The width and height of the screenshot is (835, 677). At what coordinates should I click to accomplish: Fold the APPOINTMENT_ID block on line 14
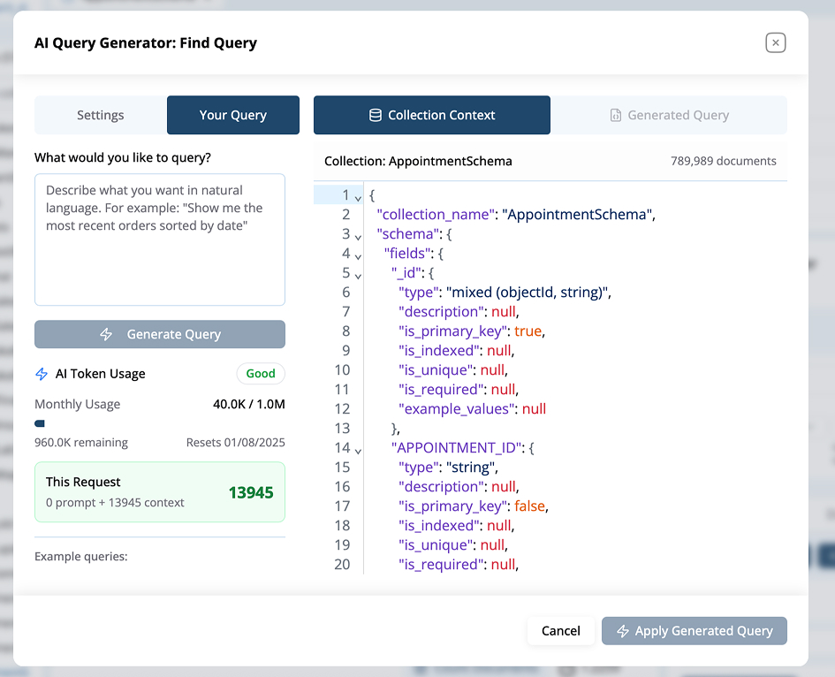pyautogui.click(x=358, y=450)
